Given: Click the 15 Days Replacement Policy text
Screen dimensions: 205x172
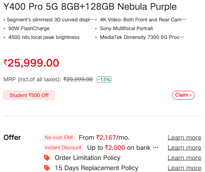Looking at the screenshot, I should 96,168.
